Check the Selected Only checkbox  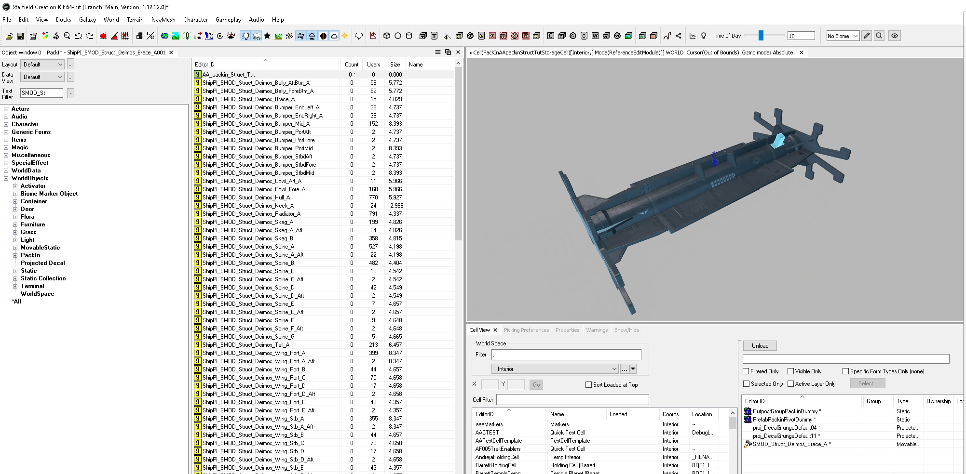(746, 384)
